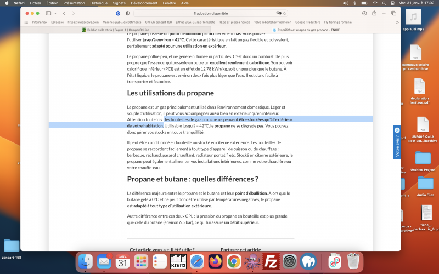The width and height of the screenshot is (439, 274).
Task: Open the Votre avis feedback side button
Action: 397,142
